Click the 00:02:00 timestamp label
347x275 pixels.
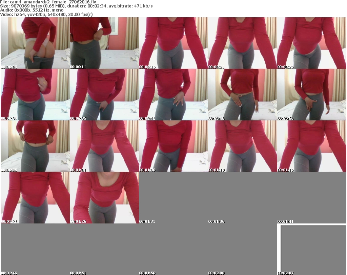(216, 273)
